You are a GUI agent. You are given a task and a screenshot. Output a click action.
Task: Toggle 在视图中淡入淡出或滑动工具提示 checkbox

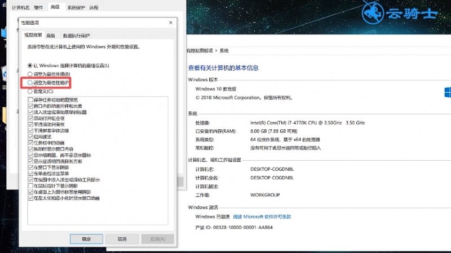[x=31, y=180]
